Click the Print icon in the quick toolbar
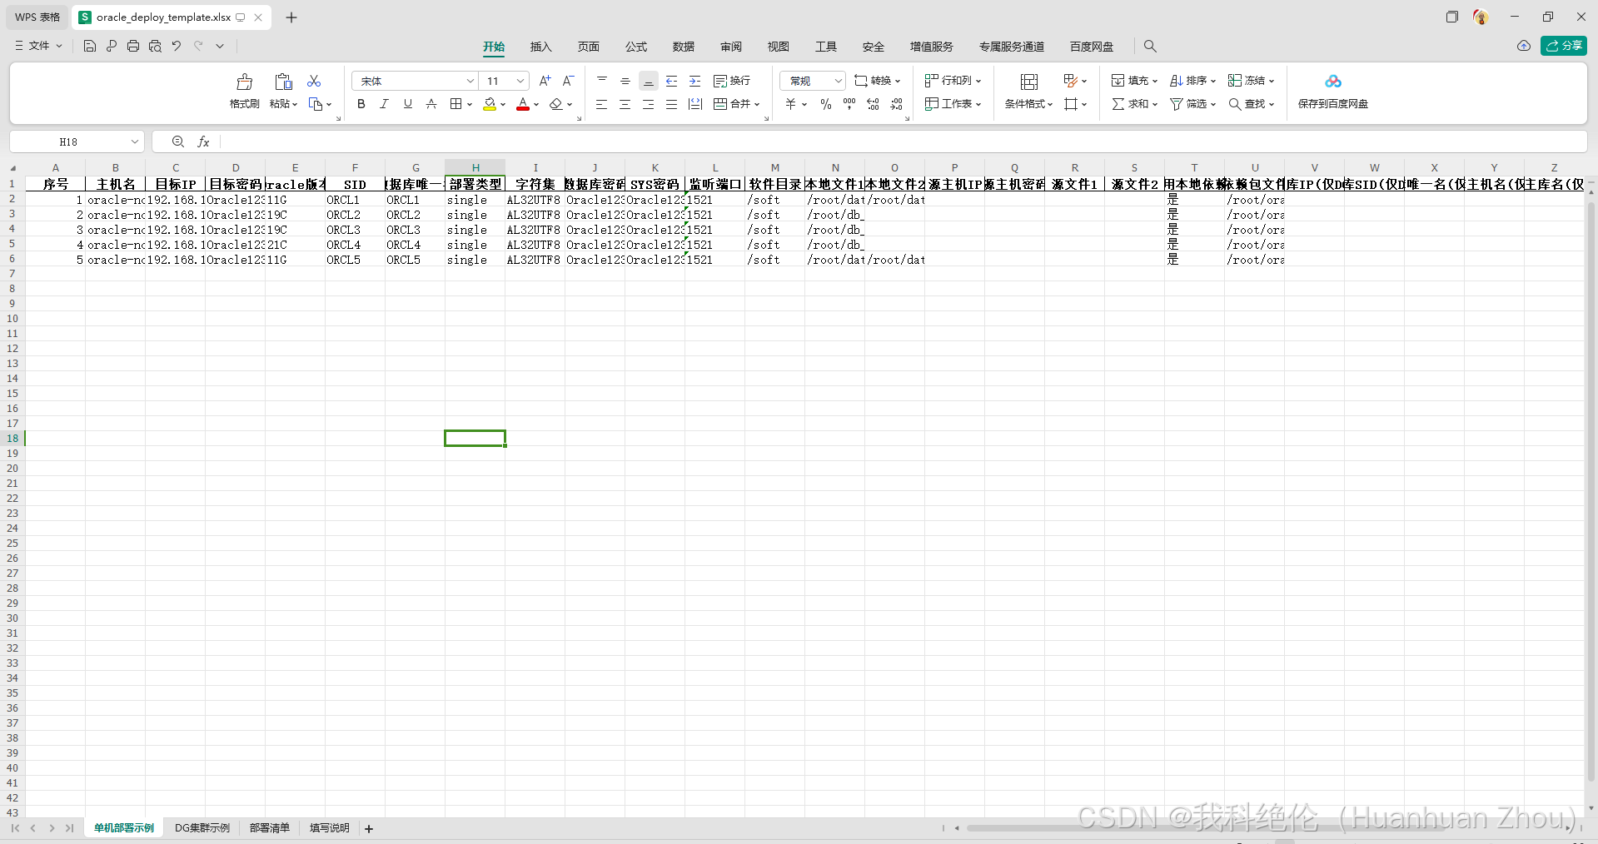This screenshot has width=1598, height=844. click(x=133, y=46)
